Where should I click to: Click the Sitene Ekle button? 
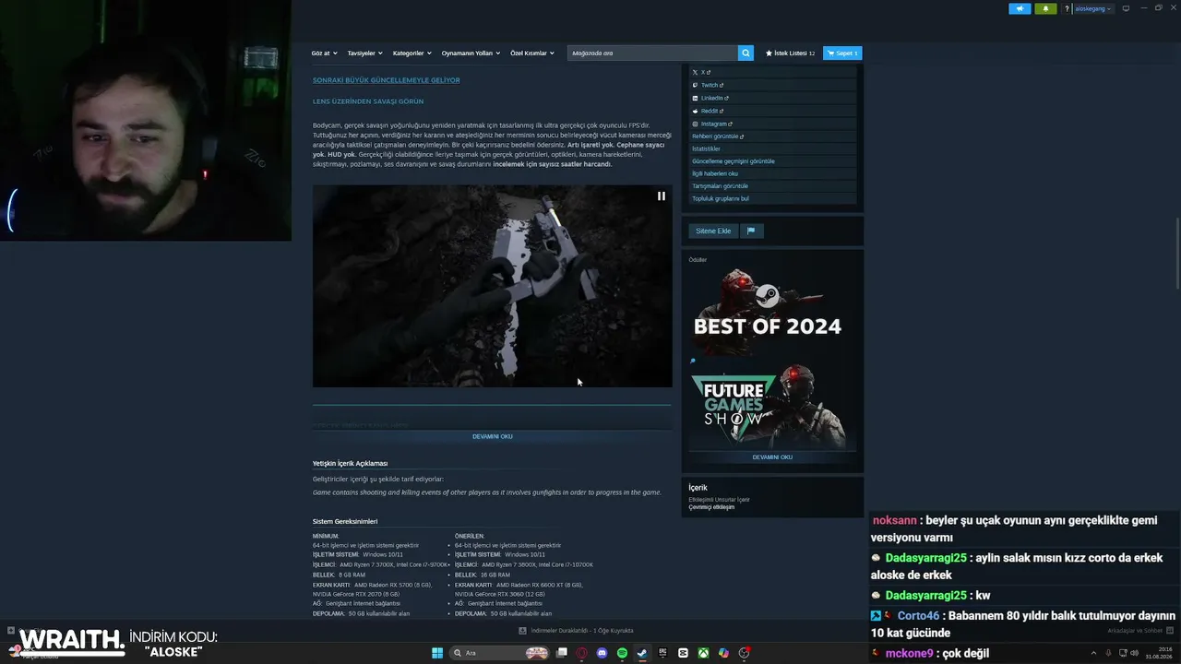(713, 231)
